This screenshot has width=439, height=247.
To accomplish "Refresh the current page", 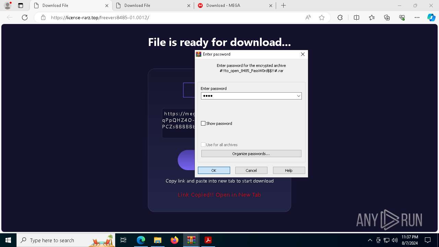I will 25,17.
